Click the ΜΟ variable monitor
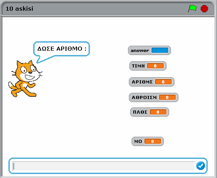Screen dimensions: 217x178 (147, 141)
